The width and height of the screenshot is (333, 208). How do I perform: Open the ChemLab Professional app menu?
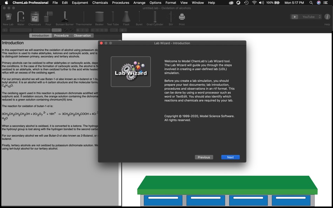30,3
